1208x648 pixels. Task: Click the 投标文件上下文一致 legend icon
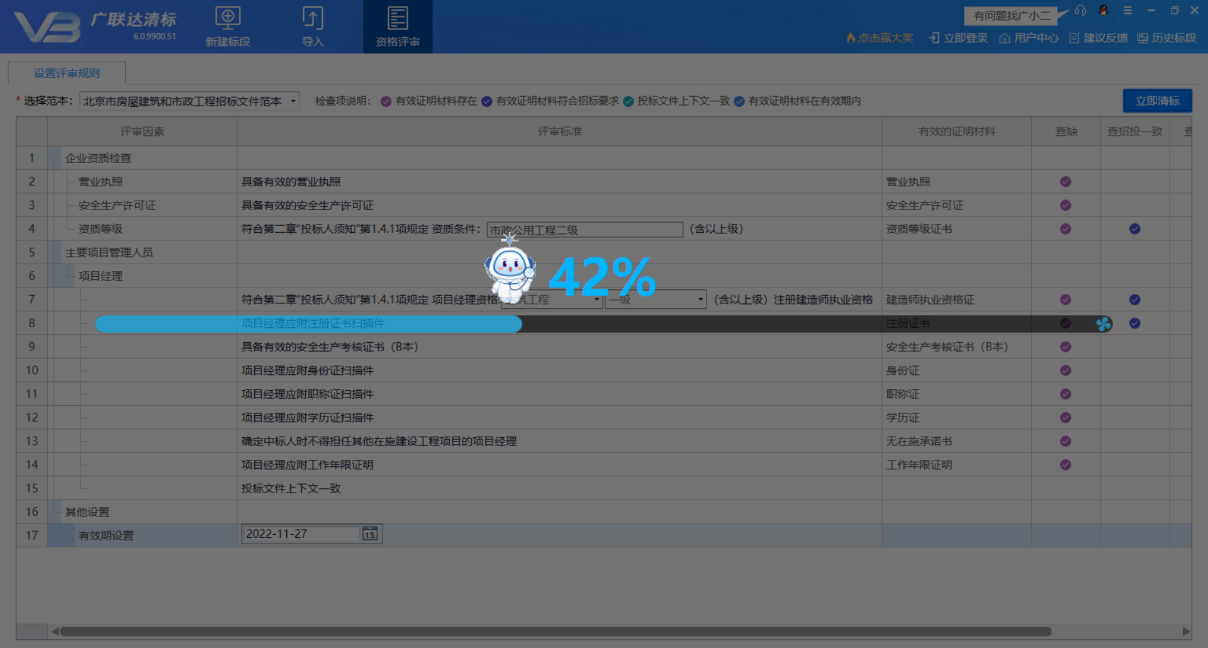628,101
